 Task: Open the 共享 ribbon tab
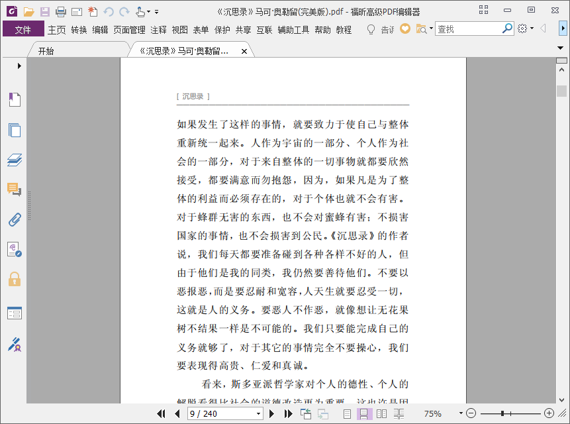point(243,30)
